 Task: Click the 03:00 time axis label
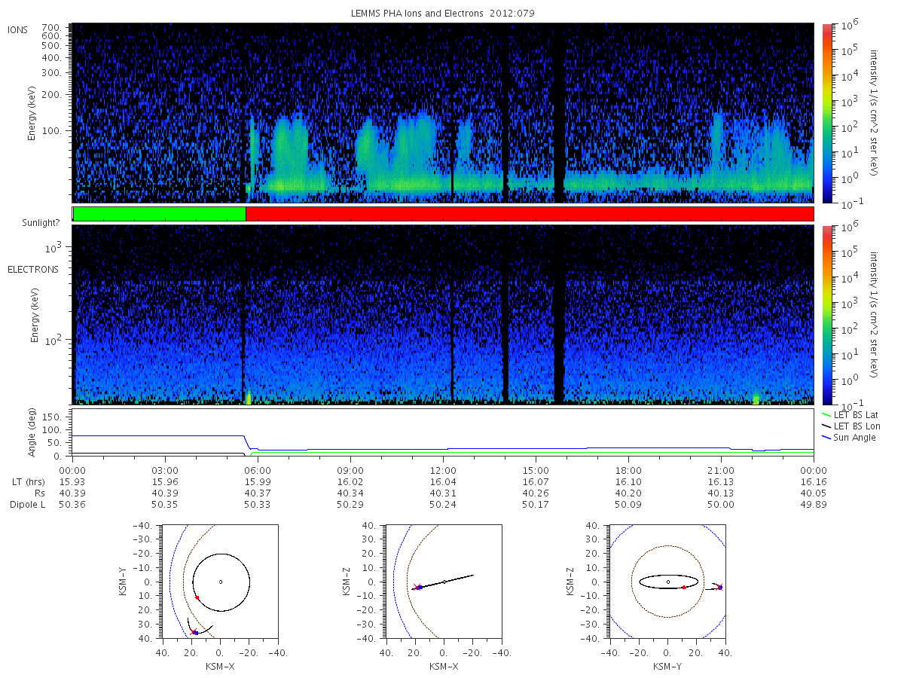[165, 470]
